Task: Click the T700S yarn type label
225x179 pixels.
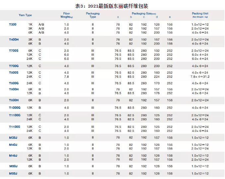Action: (x=14, y=51)
